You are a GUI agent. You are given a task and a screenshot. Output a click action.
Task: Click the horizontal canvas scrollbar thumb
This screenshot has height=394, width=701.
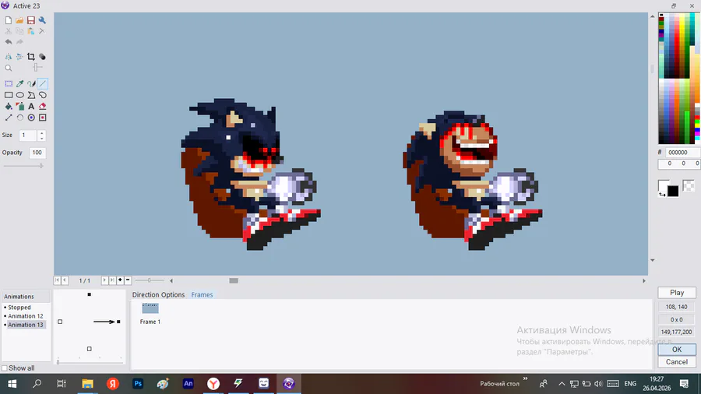tap(234, 280)
